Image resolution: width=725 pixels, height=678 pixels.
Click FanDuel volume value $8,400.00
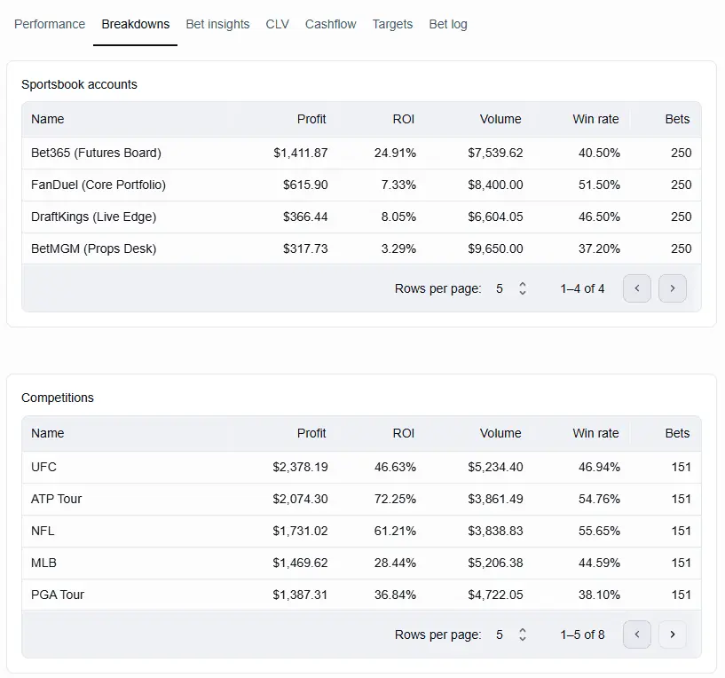(x=495, y=185)
